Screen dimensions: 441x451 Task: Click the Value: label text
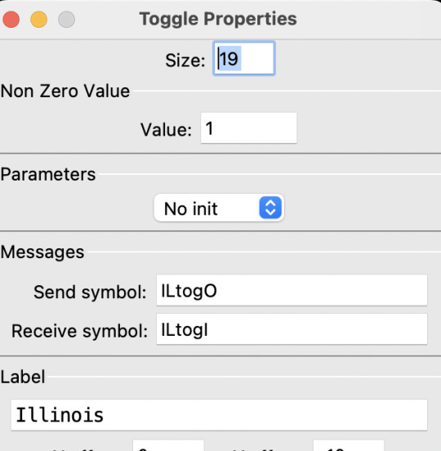166,129
